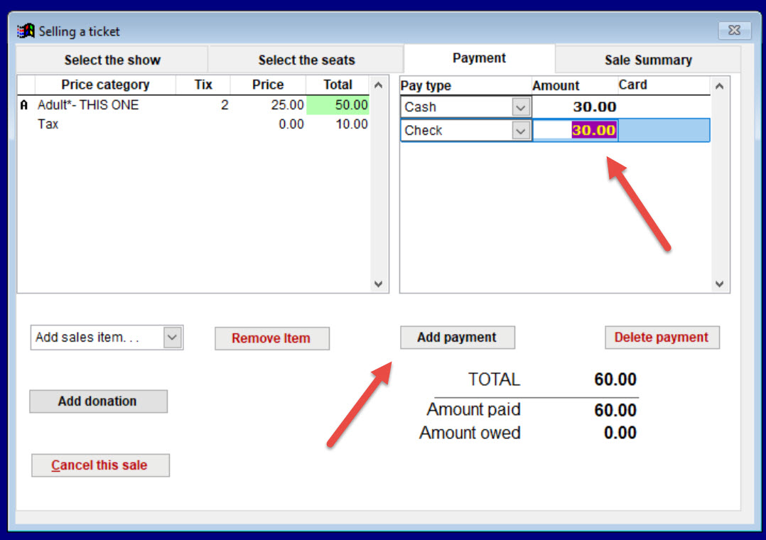Click the TOTAL 60.00 value
The width and height of the screenshot is (766, 540).
tap(615, 379)
